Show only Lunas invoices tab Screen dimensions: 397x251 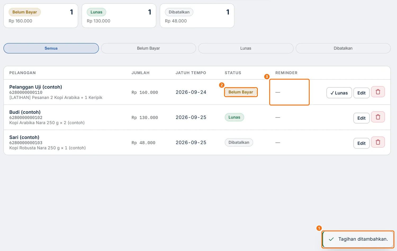coord(246,48)
